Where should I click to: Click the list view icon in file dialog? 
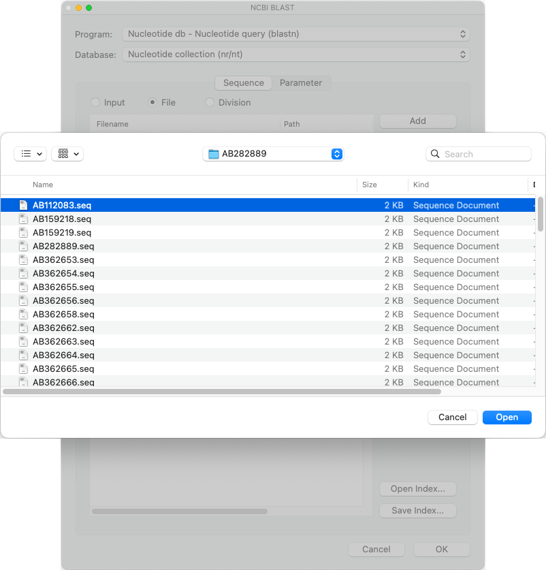[x=26, y=154]
